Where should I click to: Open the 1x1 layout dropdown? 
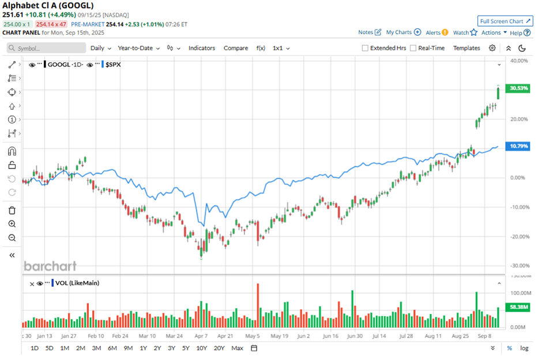[x=281, y=48]
